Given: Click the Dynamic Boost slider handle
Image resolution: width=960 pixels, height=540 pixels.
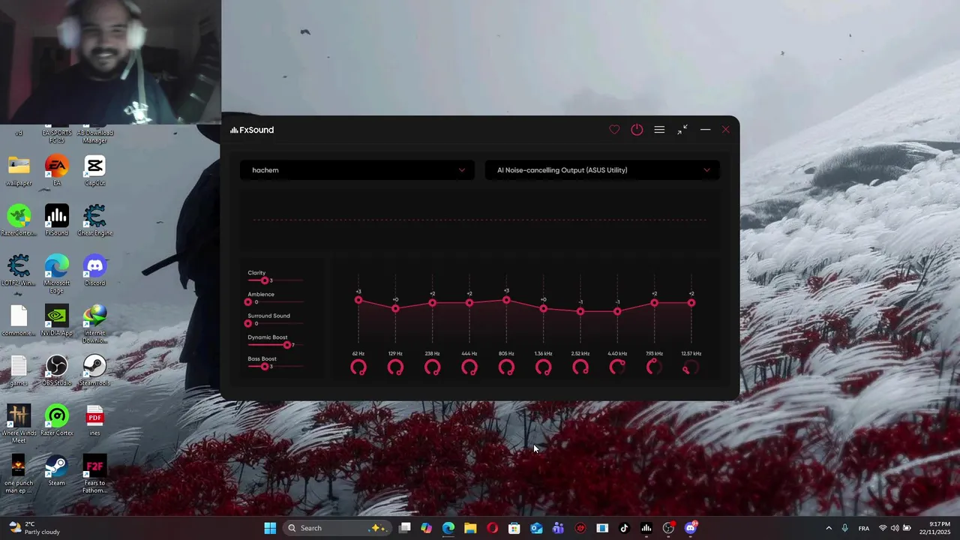Looking at the screenshot, I should click(286, 345).
